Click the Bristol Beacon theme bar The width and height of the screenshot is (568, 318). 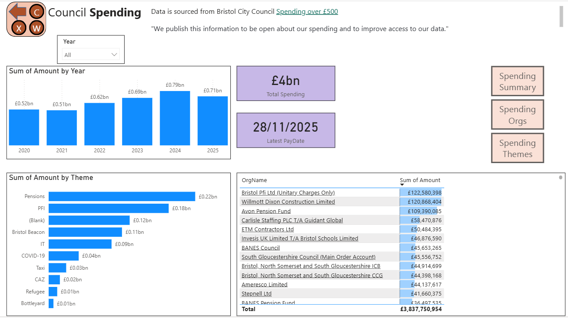(85, 232)
